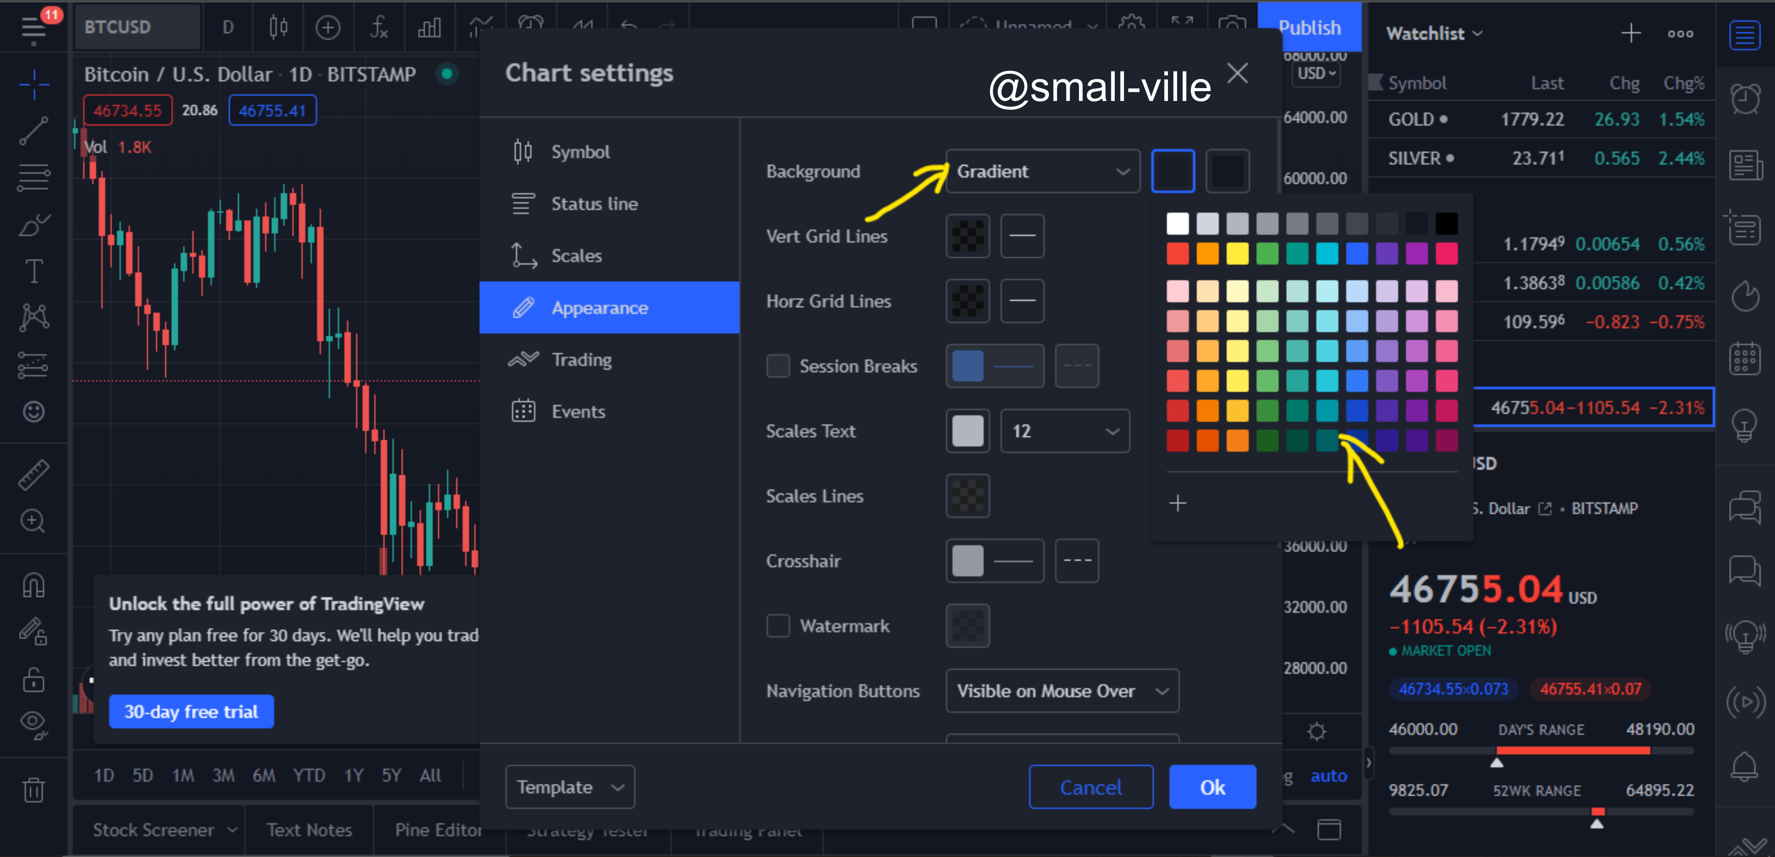The image size is (1775, 857).
Task: Open the Pine Editor tab
Action: tap(438, 830)
